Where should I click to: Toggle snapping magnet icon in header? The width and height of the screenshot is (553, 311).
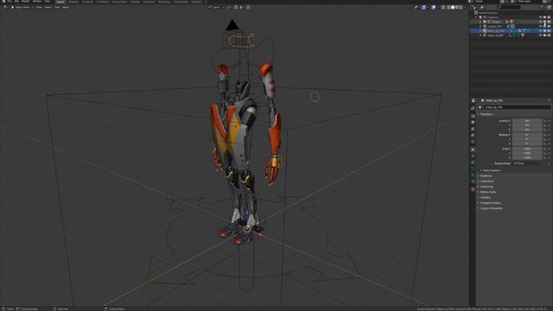(236, 7)
